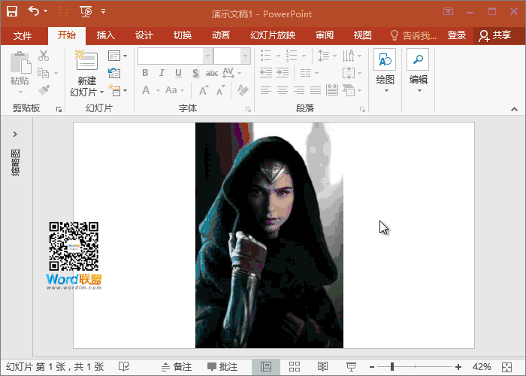The width and height of the screenshot is (526, 376).
Task: Toggle Bold formatting
Action: click(x=145, y=73)
